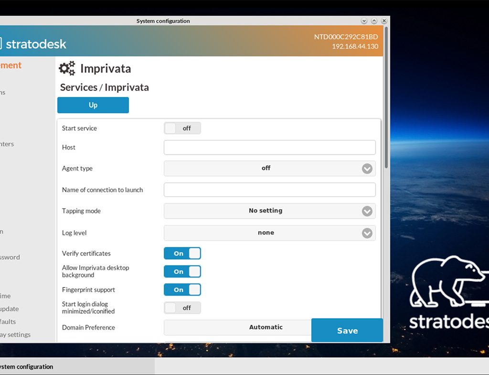This screenshot has height=375, width=489.
Task: Open the printers item in sidebar
Action: coord(7,144)
